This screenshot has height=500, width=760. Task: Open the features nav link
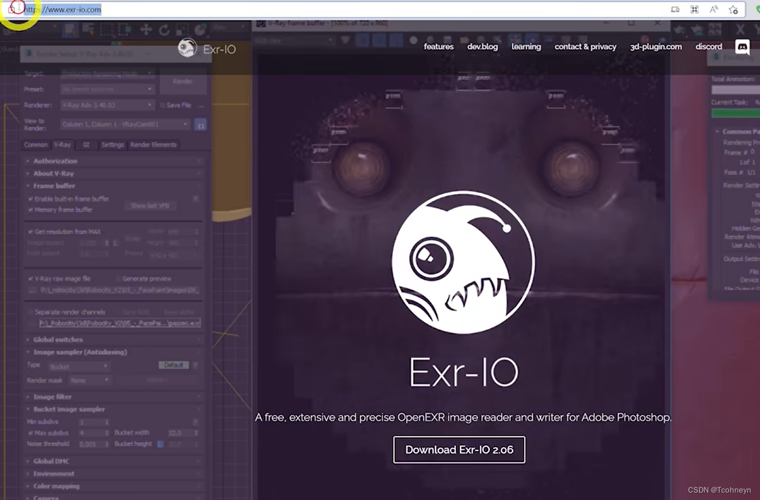point(438,47)
